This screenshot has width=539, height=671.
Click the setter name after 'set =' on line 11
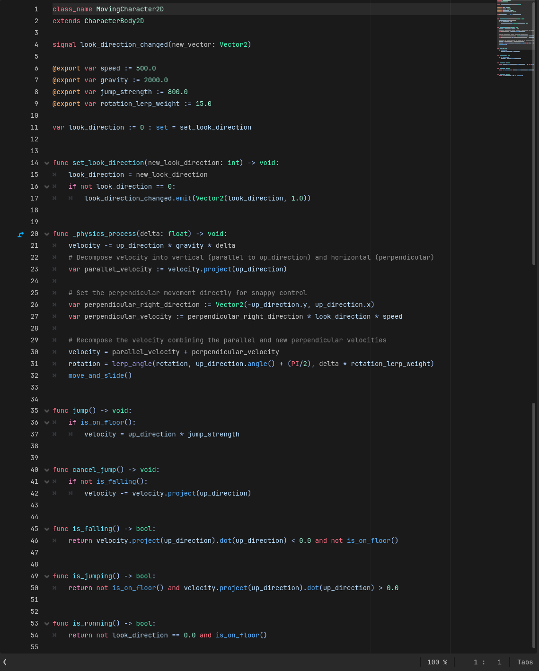(x=215, y=127)
